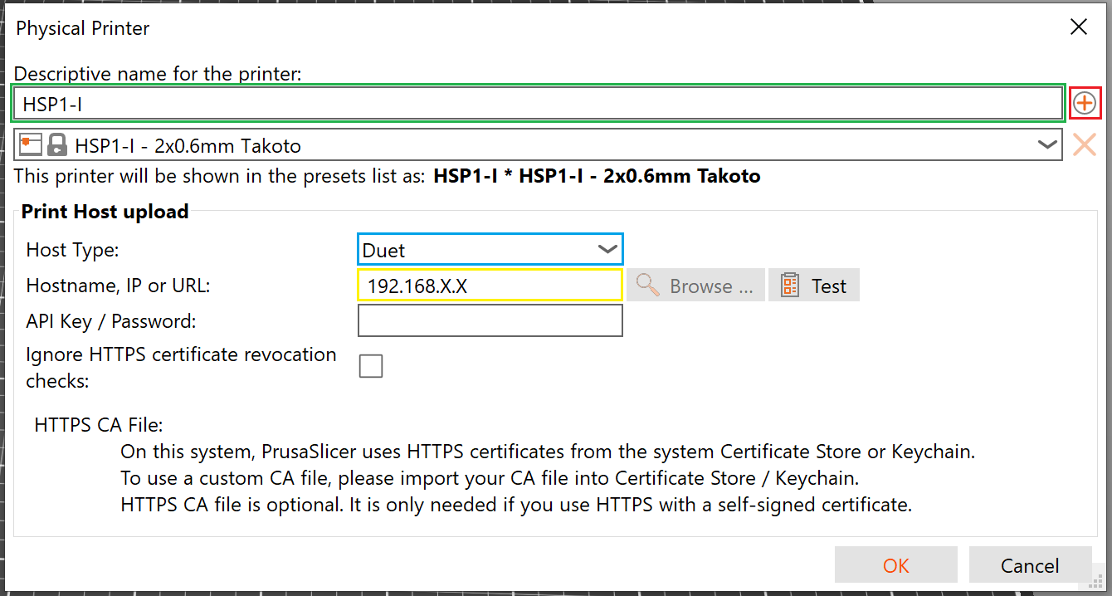Click the orange X icon to remove the preset
Viewport: 1112px width, 596px height.
(1084, 145)
